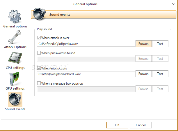Open General options gear icon
The width and height of the screenshot is (178, 131).
click(x=15, y=17)
